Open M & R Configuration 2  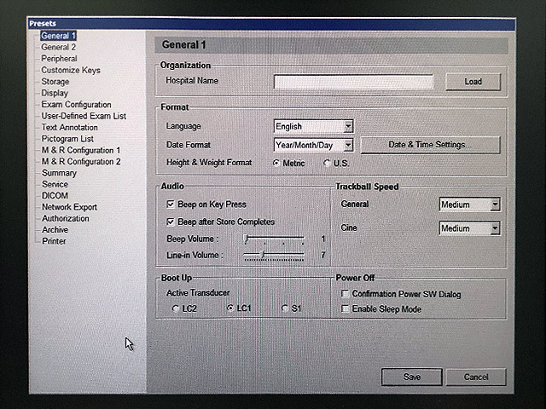[81, 162]
